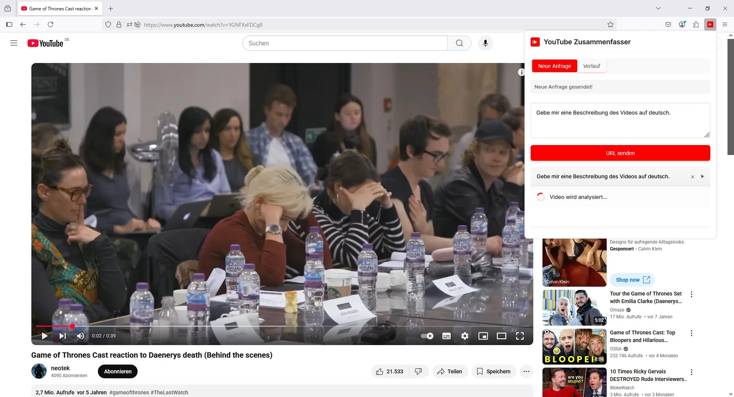The image size is (734, 397).
Task: Open the YouTube Zusammenfasser extension icon
Action: click(x=710, y=24)
